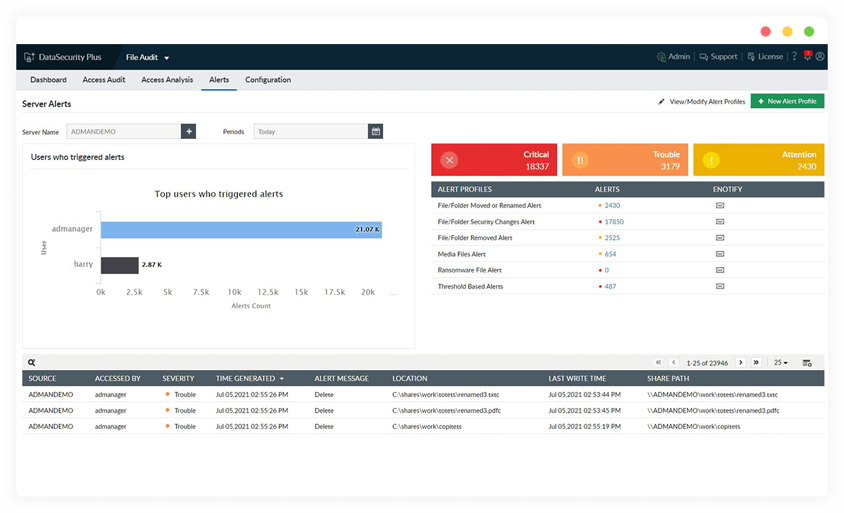Click the LOCATION column header
844x513 pixels.
click(x=409, y=379)
